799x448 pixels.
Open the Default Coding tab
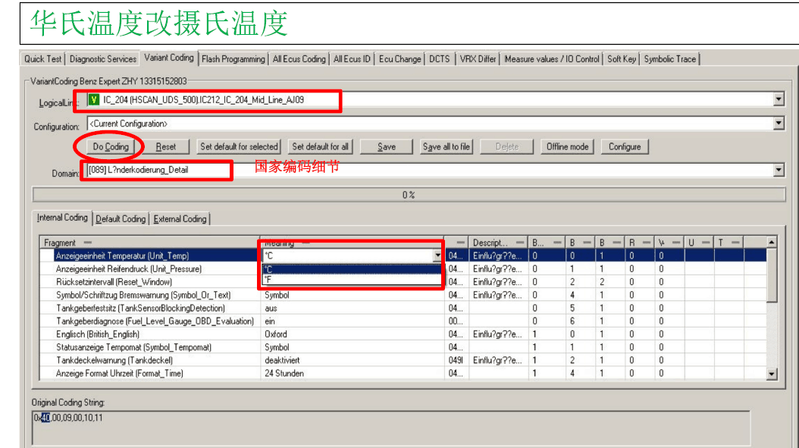[121, 219]
